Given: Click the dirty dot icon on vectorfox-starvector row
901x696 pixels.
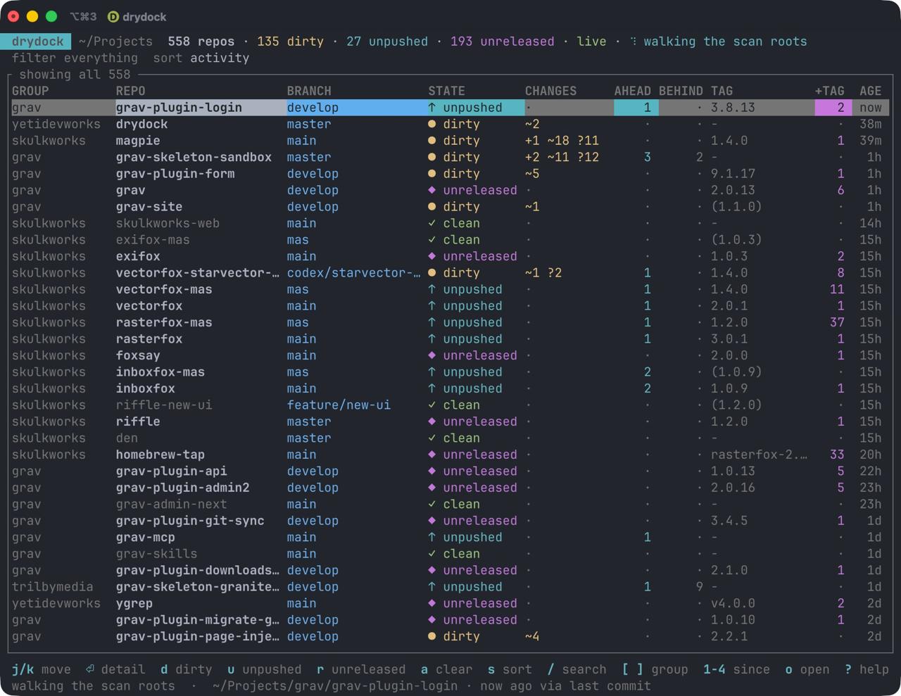Looking at the screenshot, I should coord(432,273).
